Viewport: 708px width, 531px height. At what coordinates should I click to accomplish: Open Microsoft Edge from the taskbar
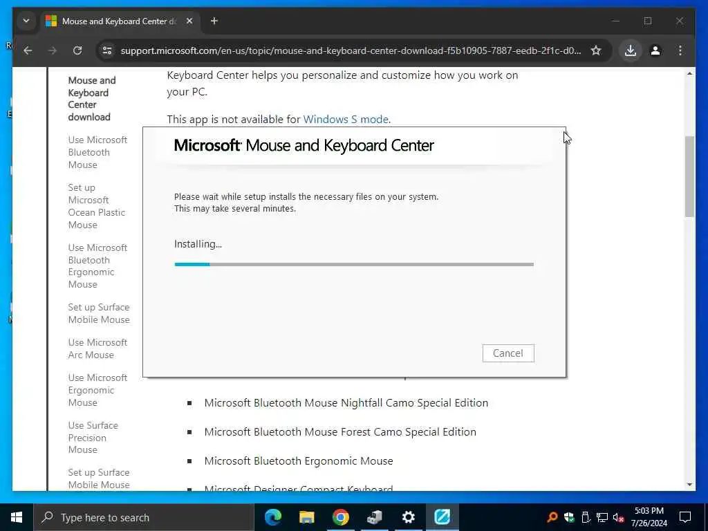(x=272, y=517)
